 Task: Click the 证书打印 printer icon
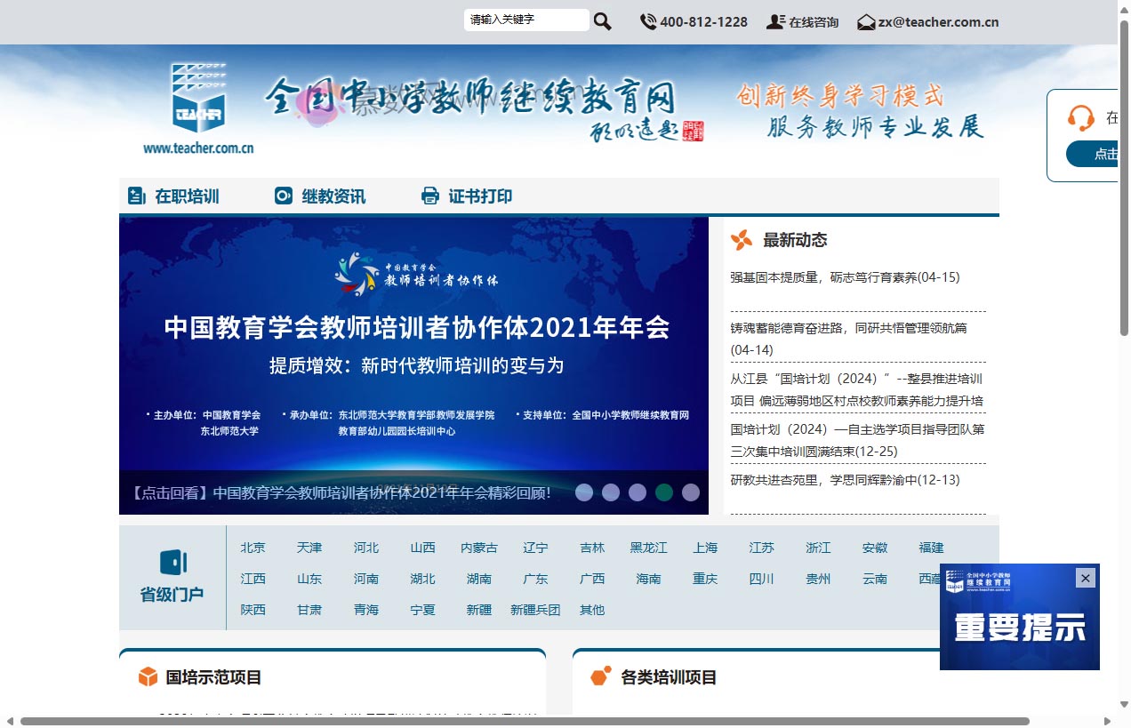coord(430,196)
